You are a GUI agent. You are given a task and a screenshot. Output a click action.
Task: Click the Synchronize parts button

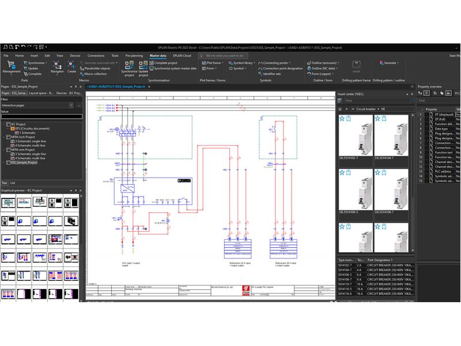pos(35,63)
